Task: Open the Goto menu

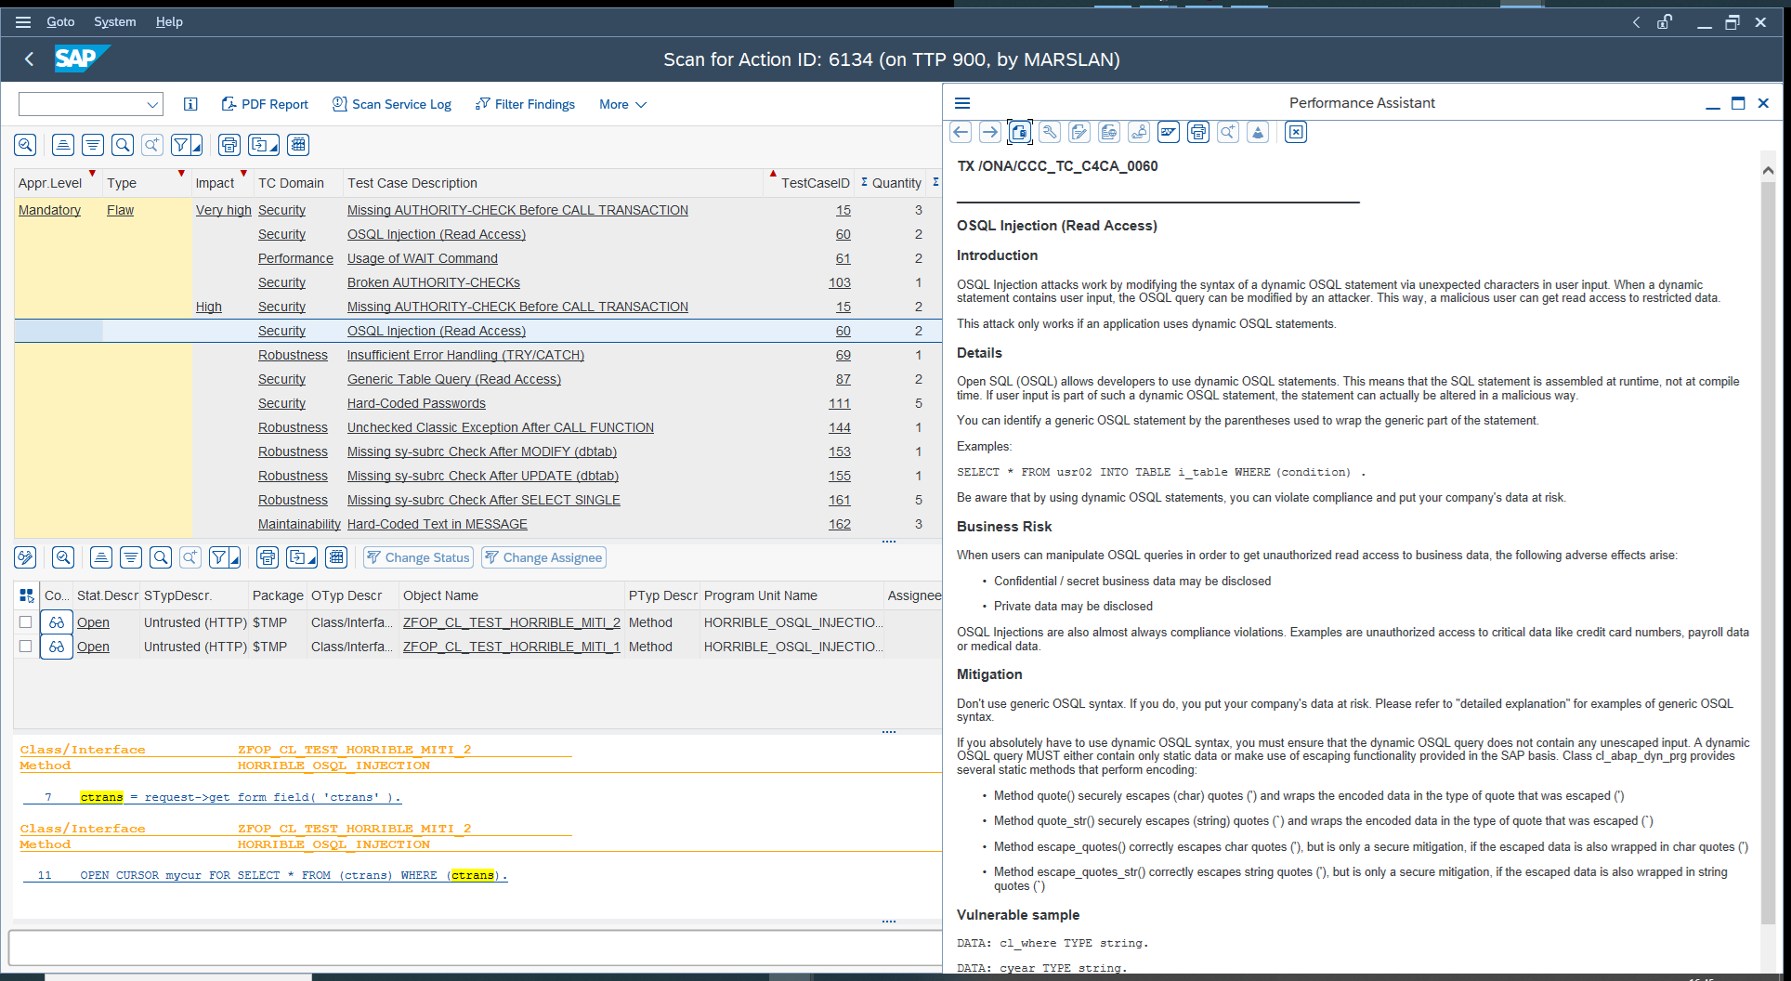Action: coord(60,21)
